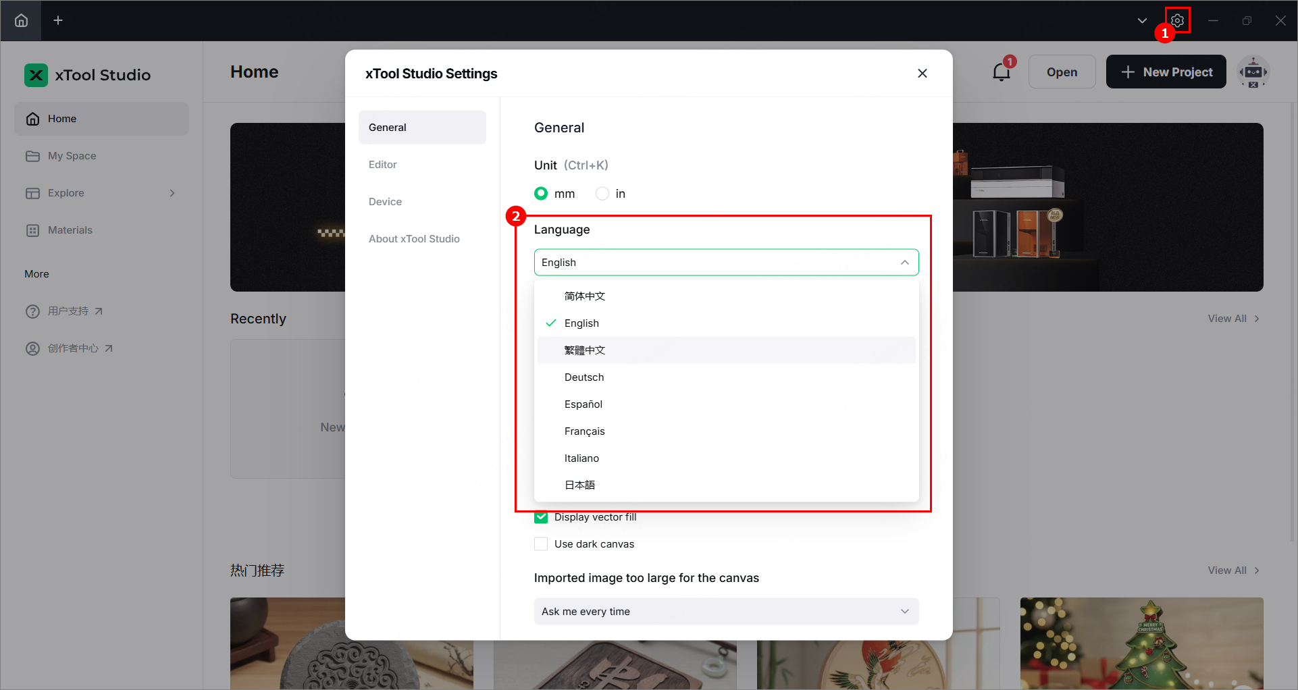Click the xTool Studio logo icon
The width and height of the screenshot is (1298, 690).
(36, 75)
